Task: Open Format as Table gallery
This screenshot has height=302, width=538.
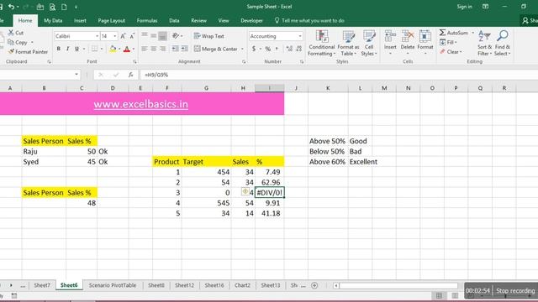Action: pyautogui.click(x=348, y=43)
